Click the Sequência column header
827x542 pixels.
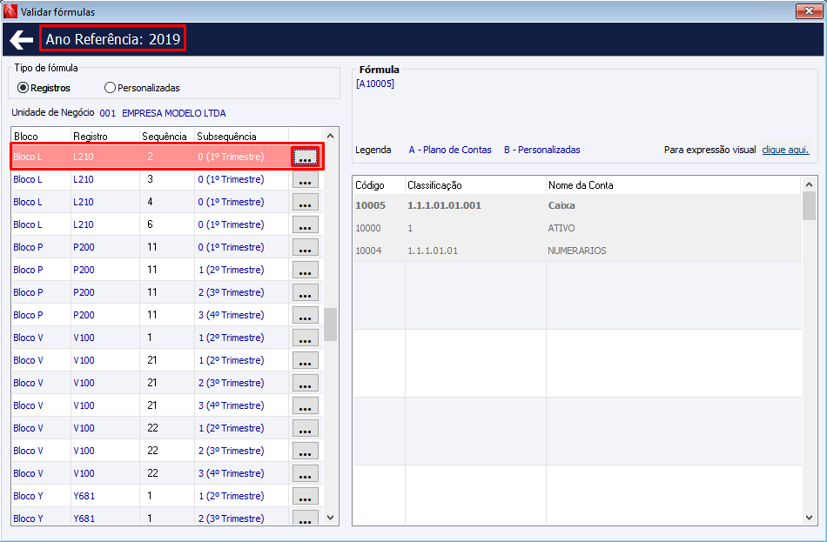pyautogui.click(x=166, y=136)
